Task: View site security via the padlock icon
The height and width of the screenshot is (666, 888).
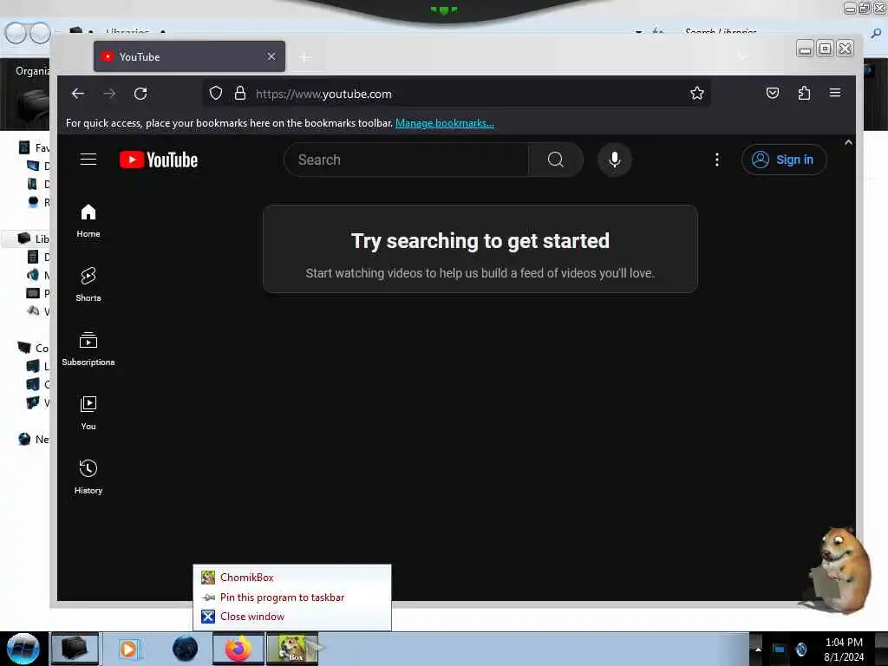Action: (240, 94)
